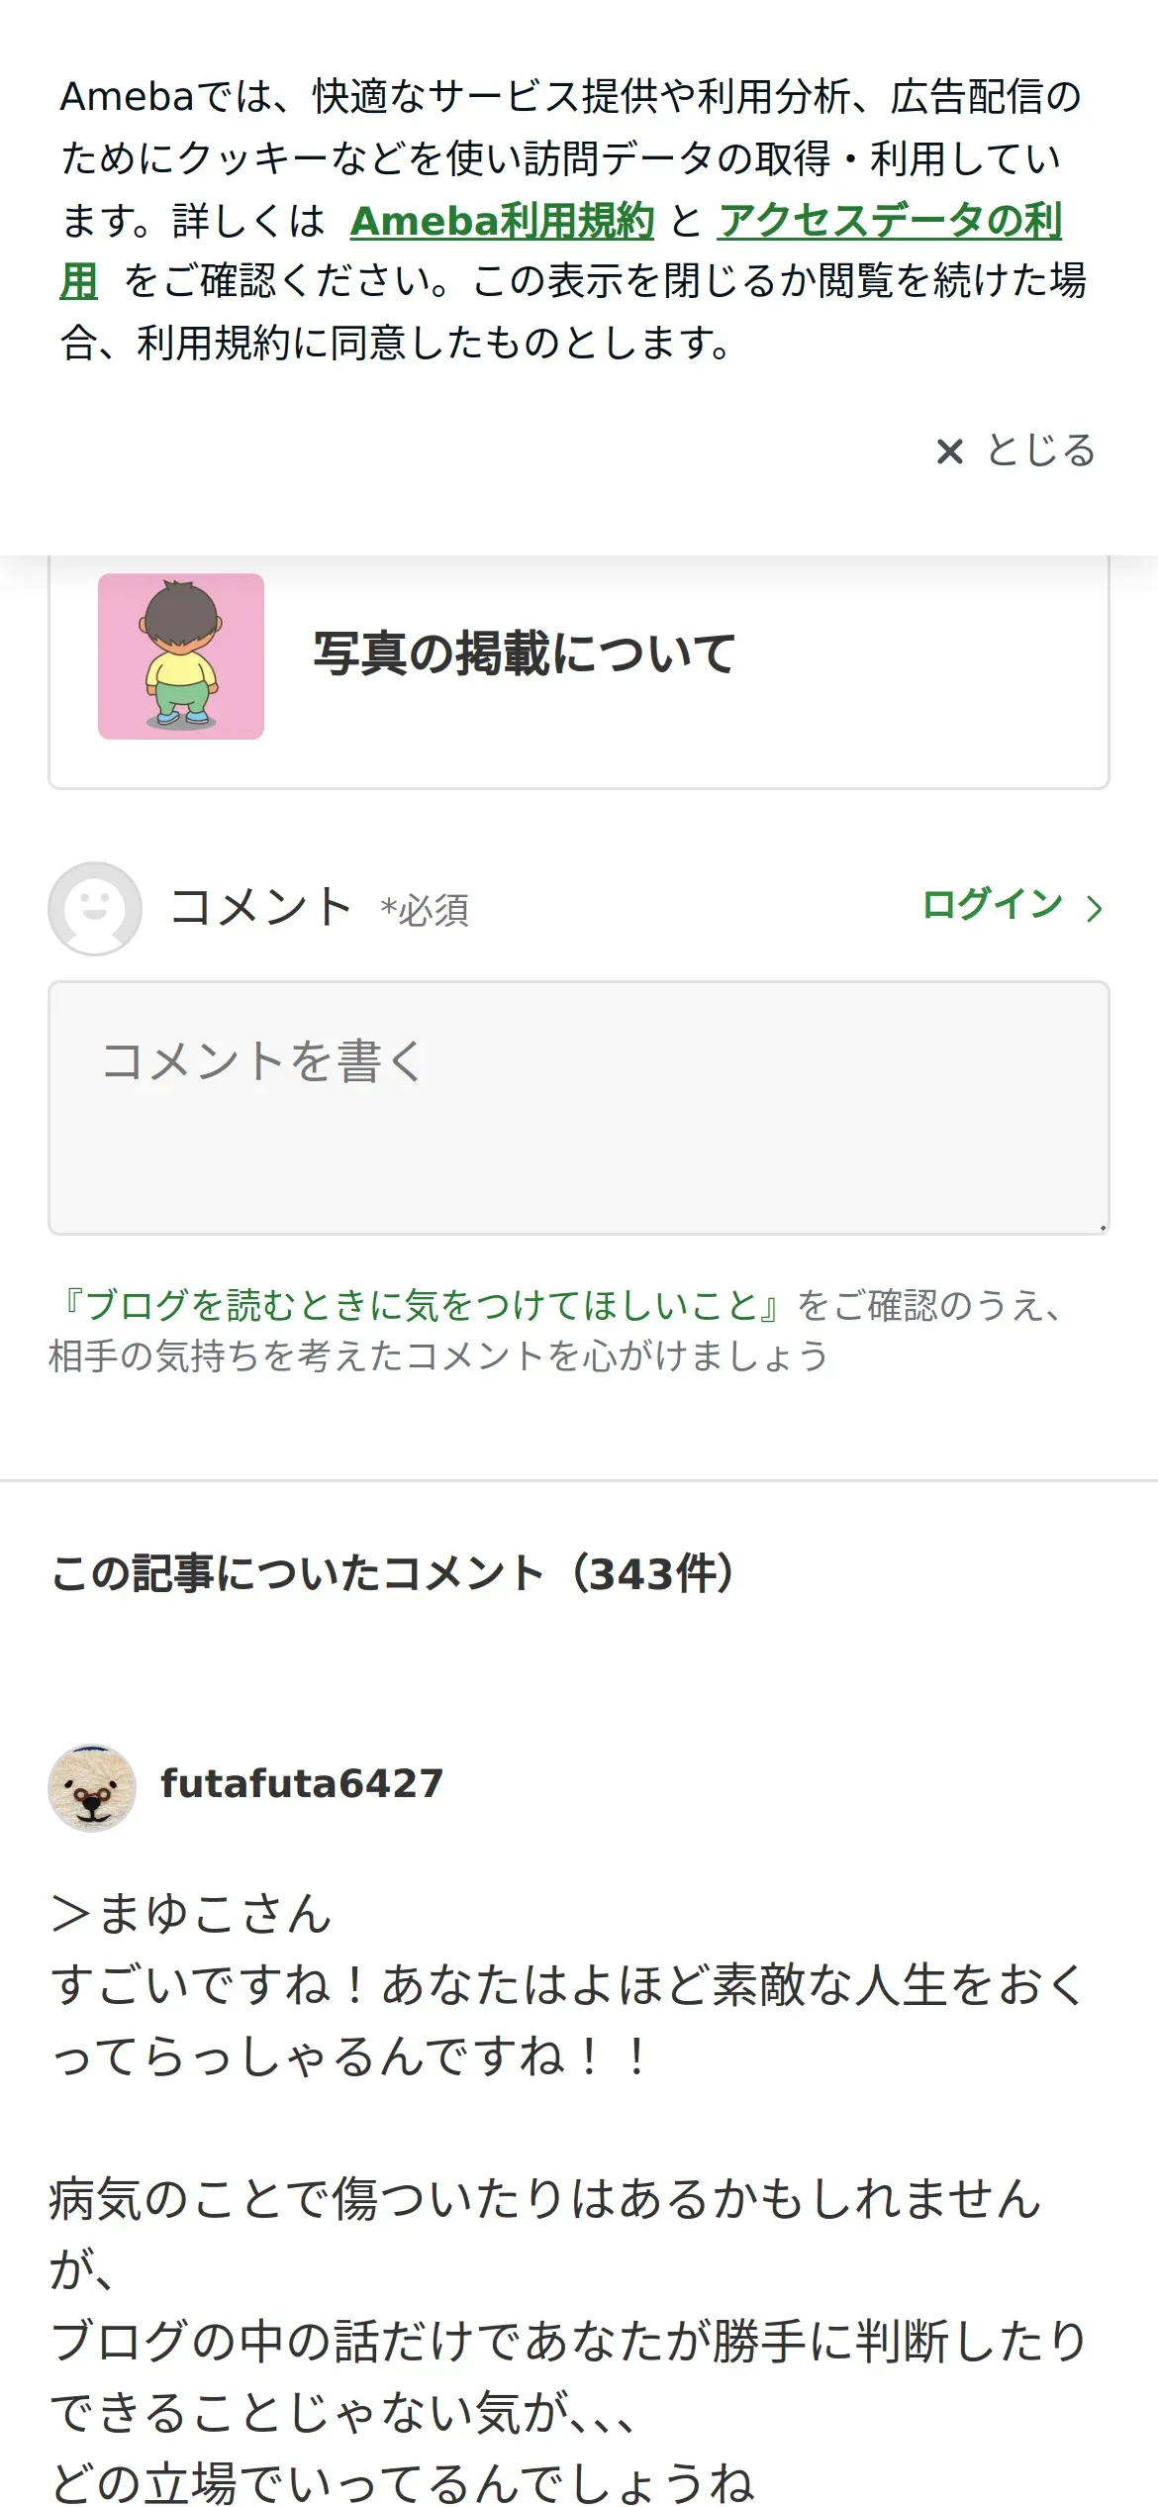Tap the cookie notice paragraph starting Amebaでは
This screenshot has width=1158, height=2507.
click(574, 220)
